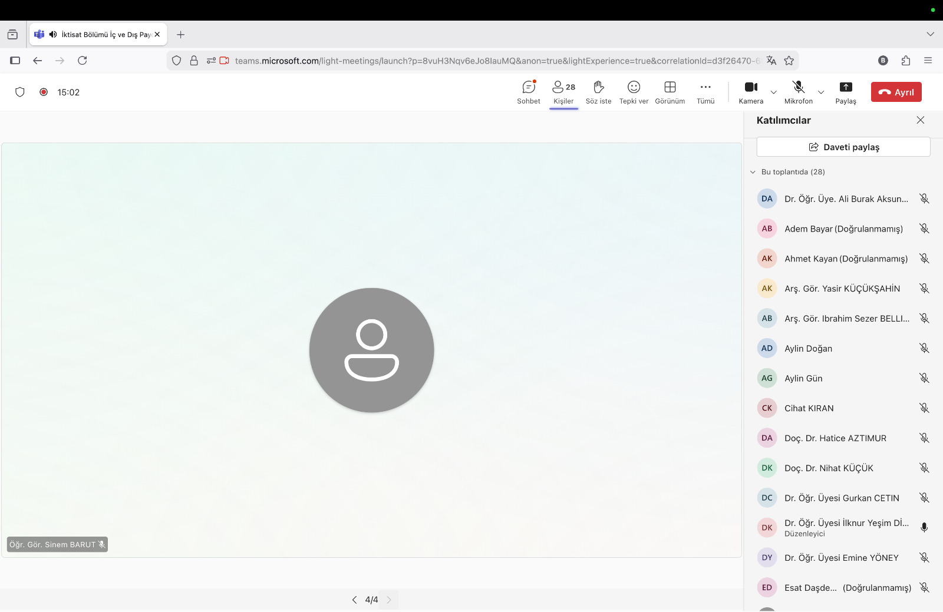Expand the Kamera options dropdown arrow

(x=774, y=92)
